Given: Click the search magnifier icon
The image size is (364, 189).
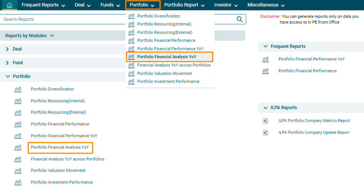Looking at the screenshot, I should click(239, 19).
